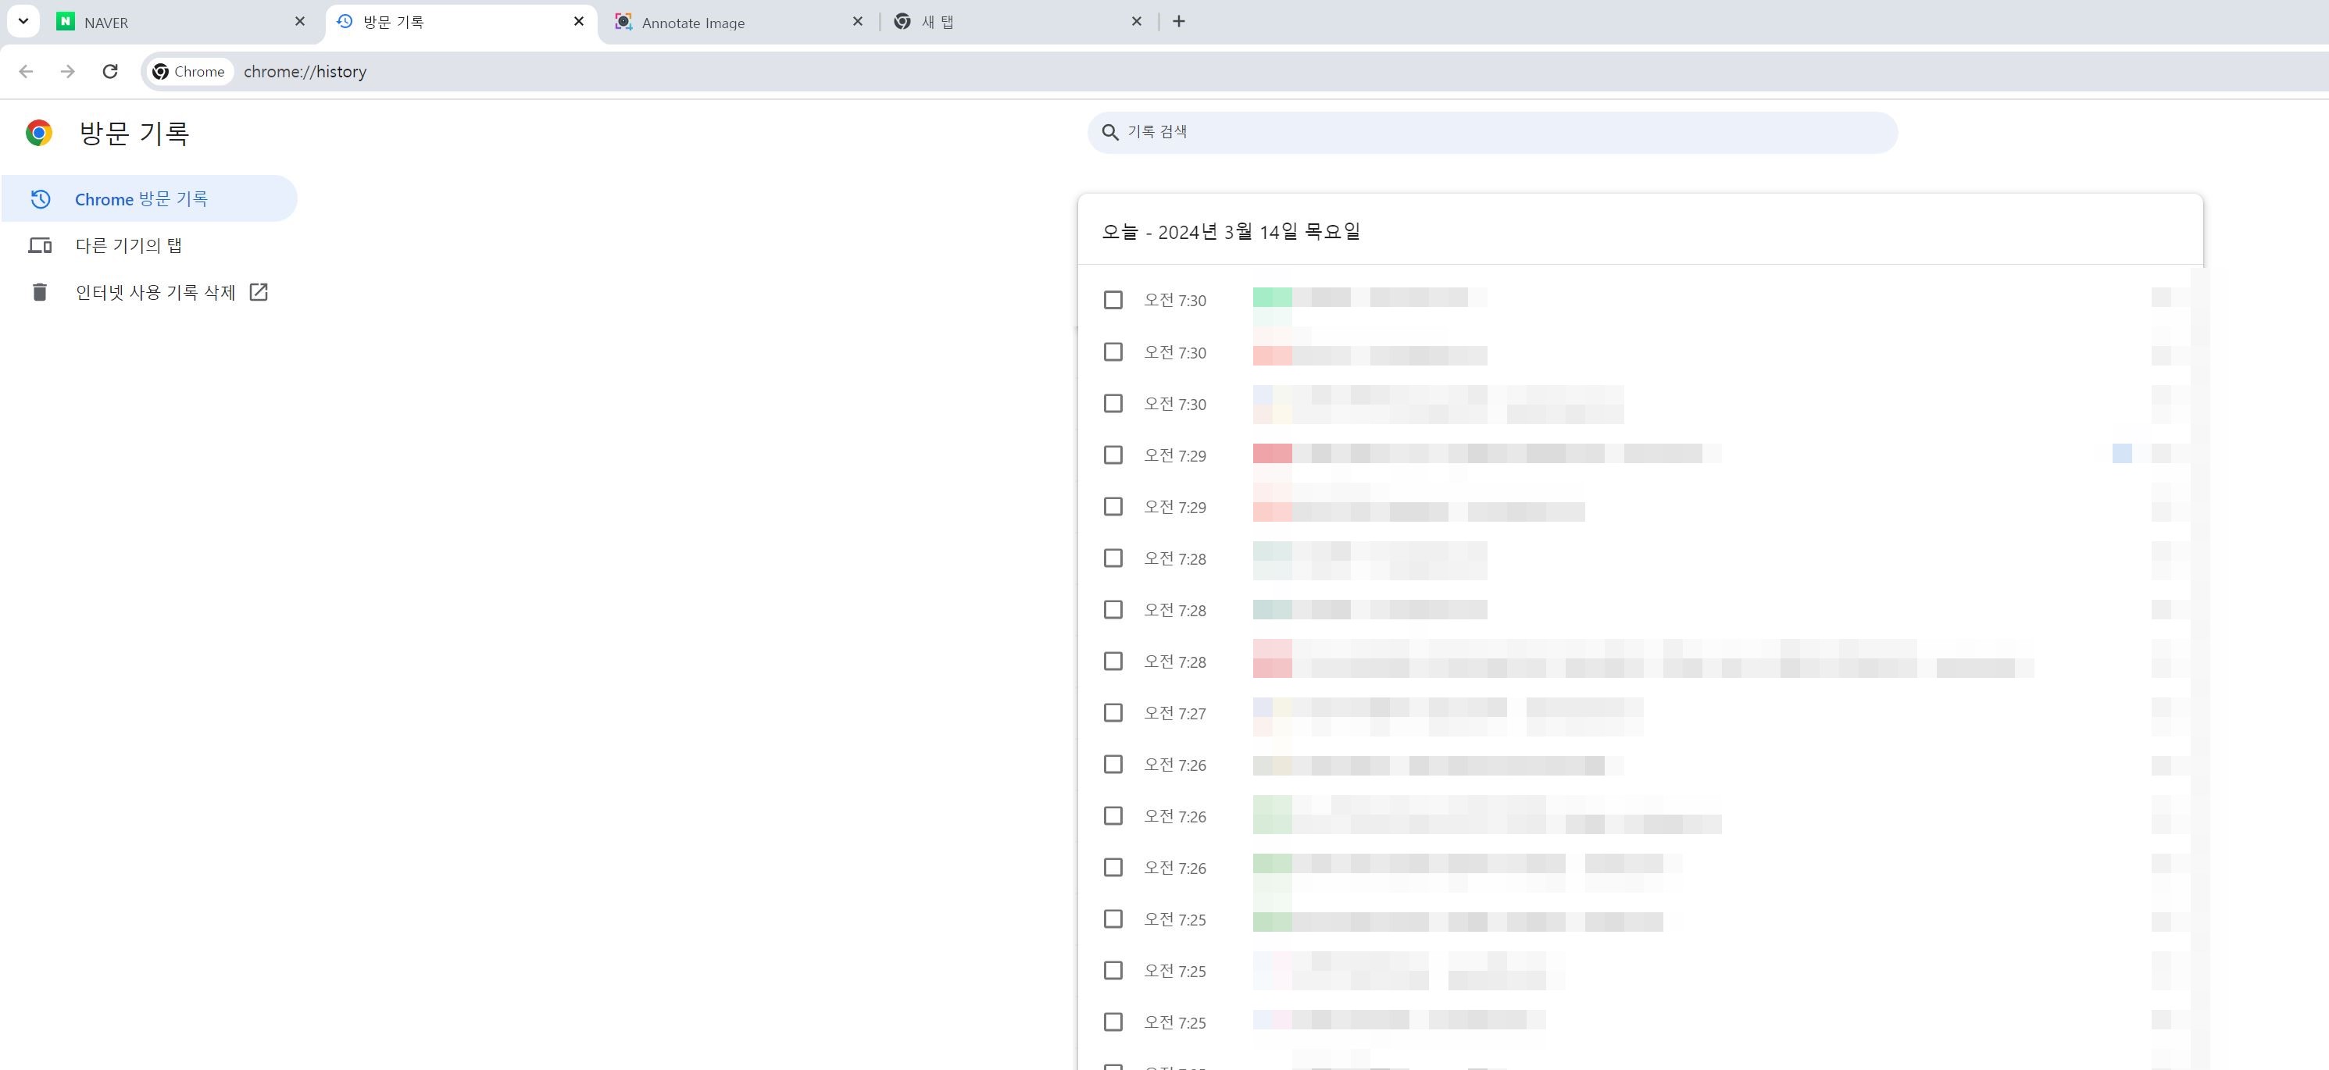Open 인터넷 사용 기록 삭제 link

[x=155, y=292]
